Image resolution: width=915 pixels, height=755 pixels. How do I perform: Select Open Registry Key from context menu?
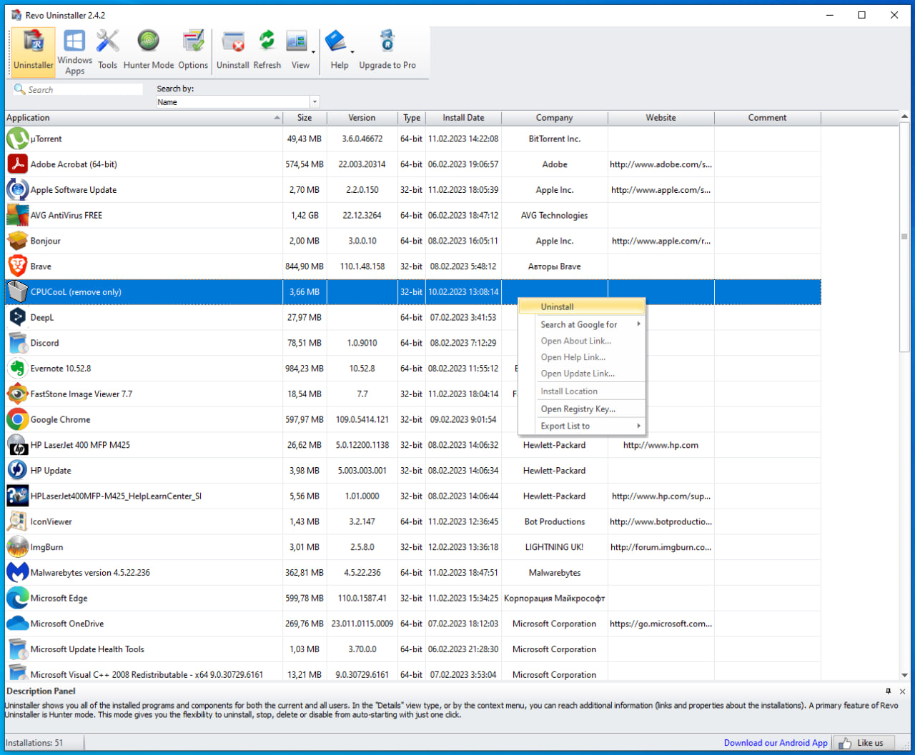[x=590, y=409]
